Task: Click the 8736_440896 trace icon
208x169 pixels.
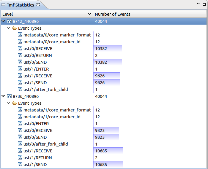Action: pyautogui.click(x=9, y=96)
